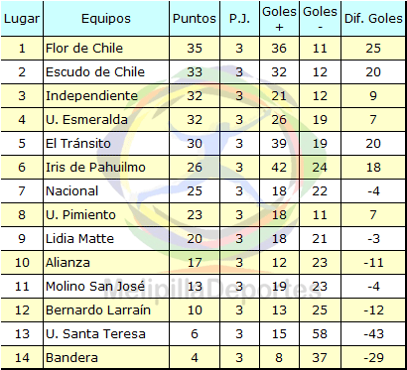
Task: Select the Independiente team cell
Action: point(106,96)
